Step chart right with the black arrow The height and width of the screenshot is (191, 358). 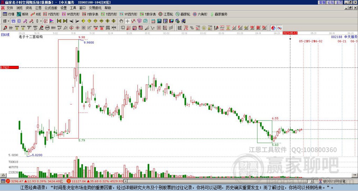click(77, 21)
